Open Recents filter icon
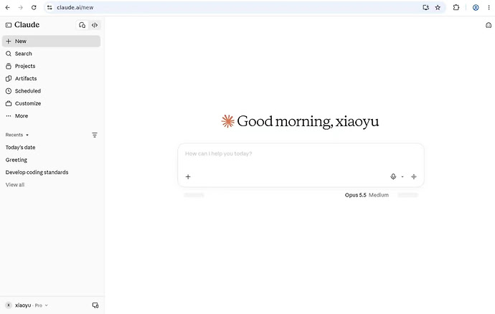The width and height of the screenshot is (495, 314). click(95, 135)
